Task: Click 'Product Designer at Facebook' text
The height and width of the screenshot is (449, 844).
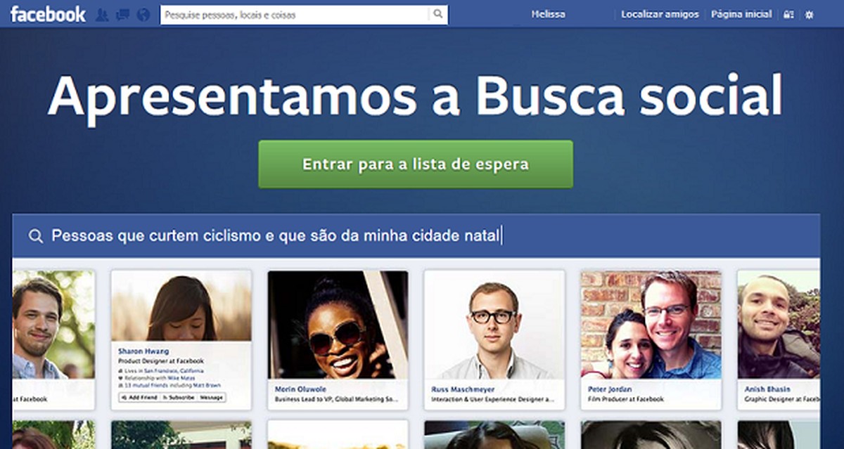Action: click(161, 361)
